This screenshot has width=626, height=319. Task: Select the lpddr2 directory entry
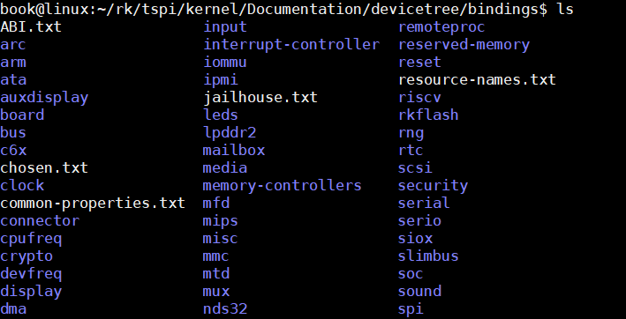(x=230, y=133)
